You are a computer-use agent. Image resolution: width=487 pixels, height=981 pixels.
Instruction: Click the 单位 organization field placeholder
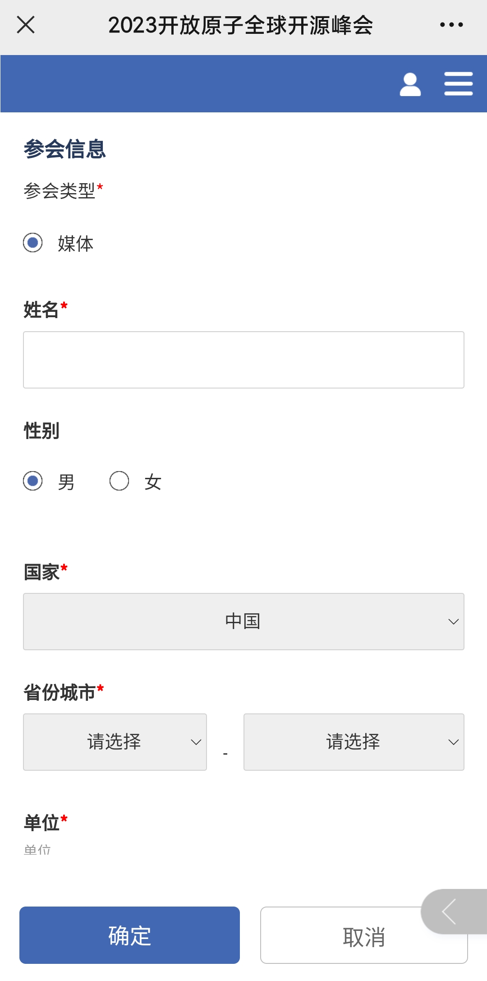coord(37,850)
